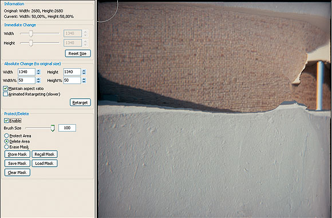Image resolution: width=332 pixels, height=218 pixels.
Task: Click Save Mask button
Action: 17,164
